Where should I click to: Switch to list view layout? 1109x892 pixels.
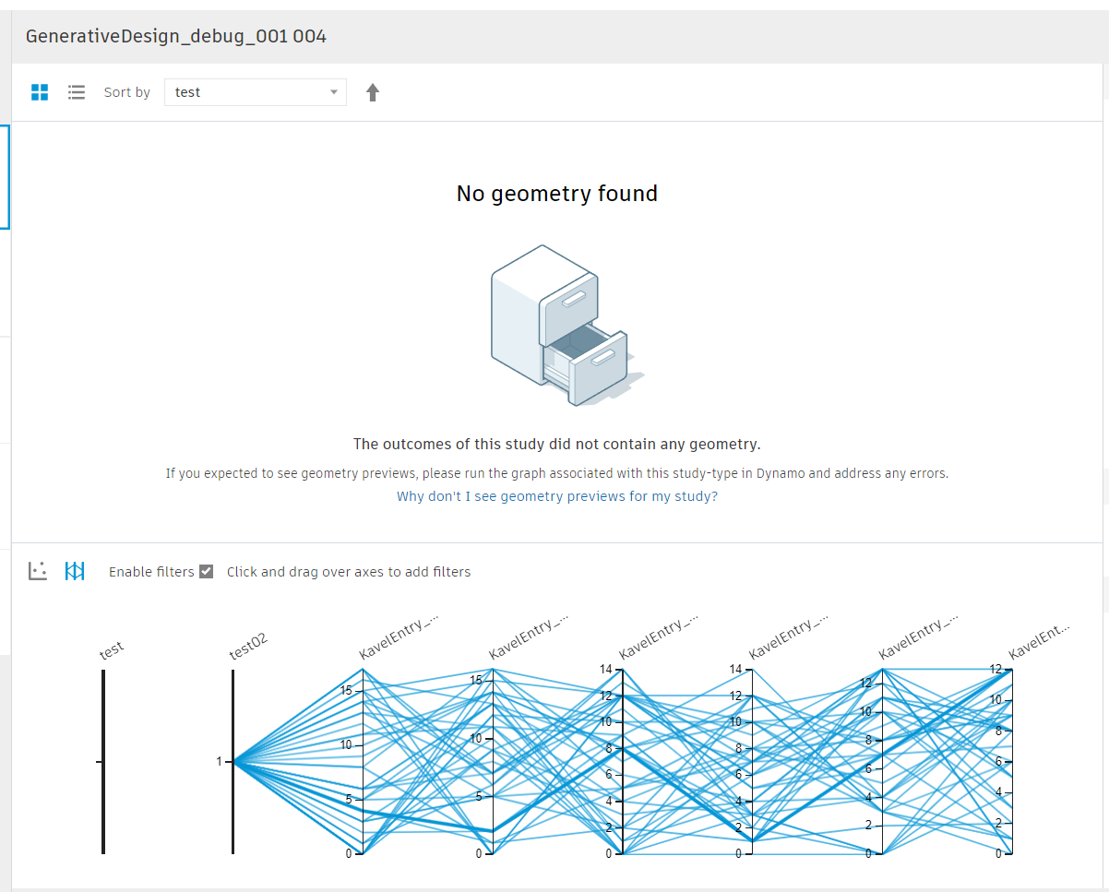(x=77, y=92)
